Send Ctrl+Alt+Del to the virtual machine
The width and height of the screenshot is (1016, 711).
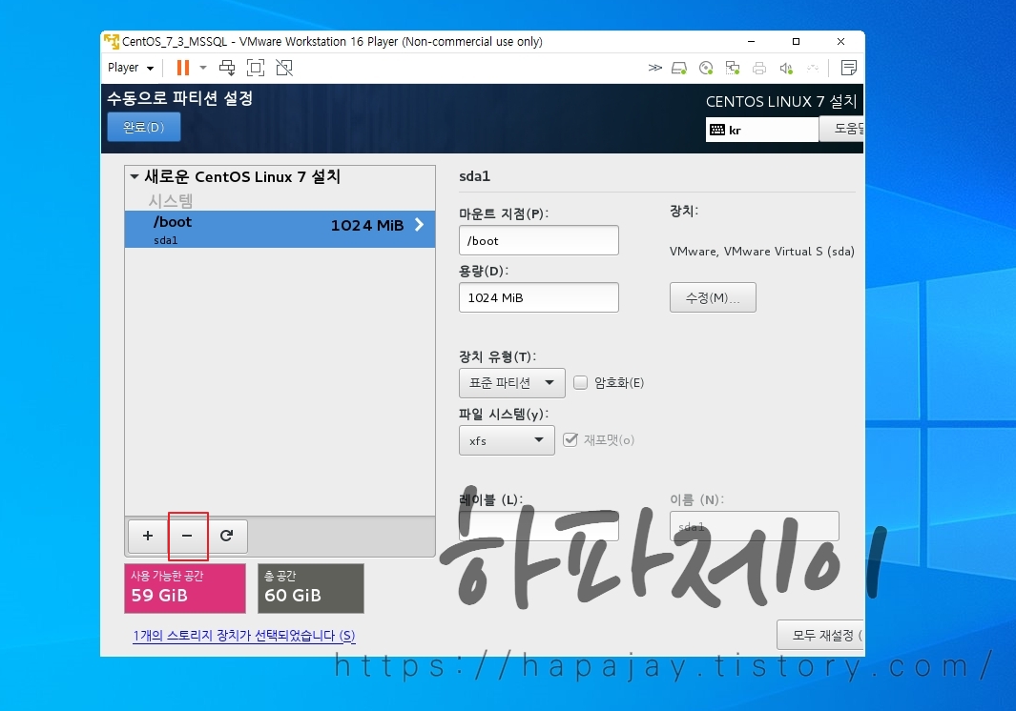point(227,68)
